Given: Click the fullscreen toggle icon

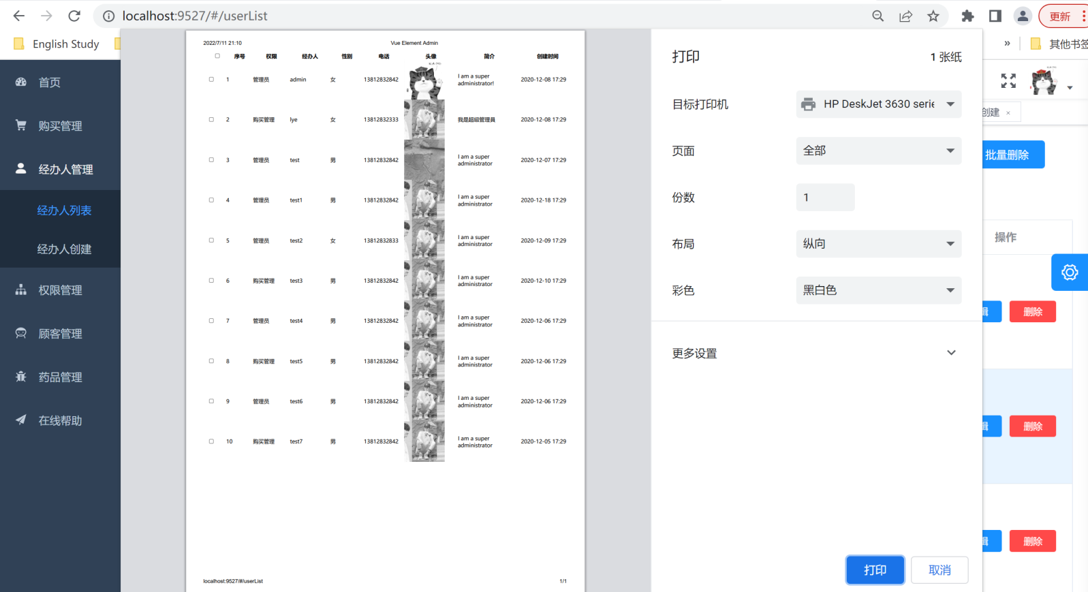Looking at the screenshot, I should pos(1008,81).
